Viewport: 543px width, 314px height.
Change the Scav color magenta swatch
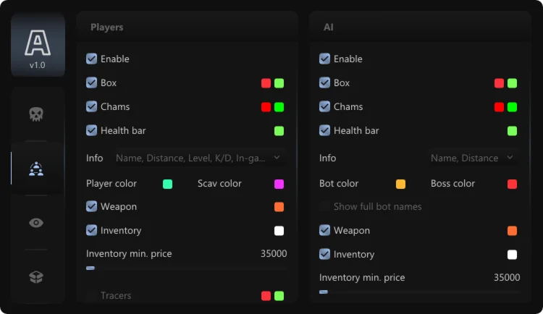279,184
